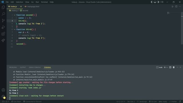Split the terminal pane
This screenshot has width=183, height=103.
(170, 68)
